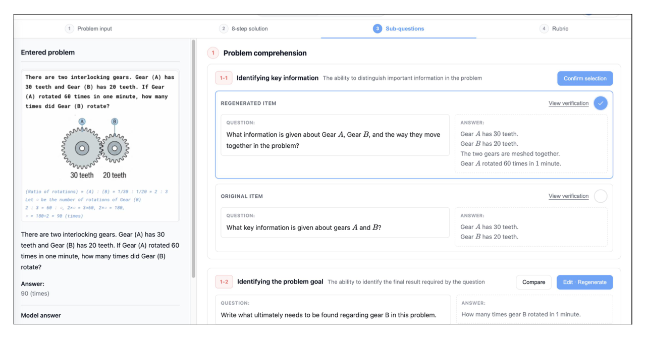This screenshot has width=646, height=343.
Task: Open View verification for original item
Action: pos(568,196)
